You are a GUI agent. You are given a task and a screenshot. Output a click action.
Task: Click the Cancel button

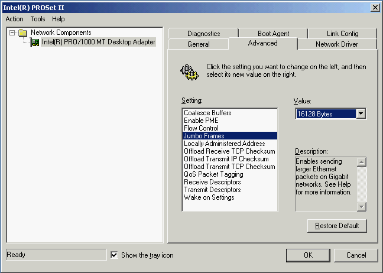click(356, 255)
